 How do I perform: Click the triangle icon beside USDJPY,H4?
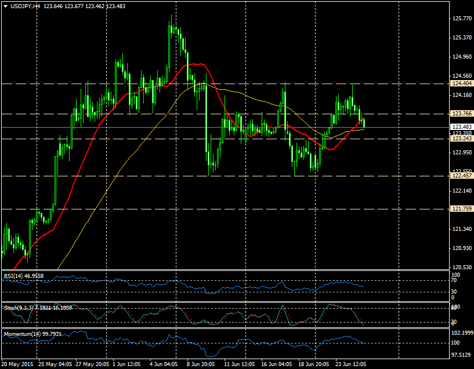pos(5,6)
